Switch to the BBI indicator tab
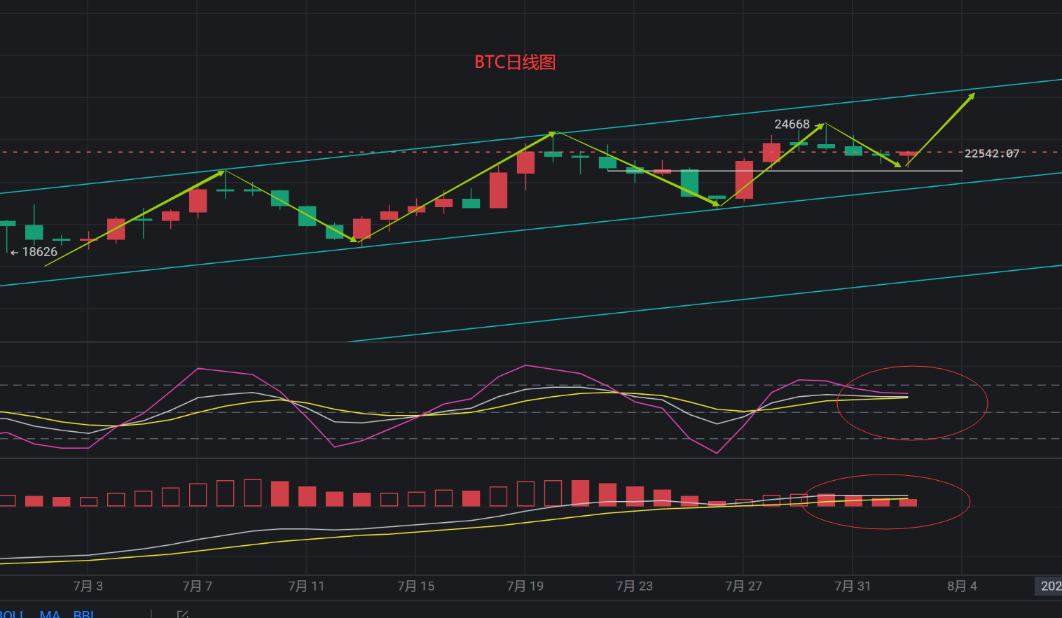The image size is (1062, 618). pos(83,614)
